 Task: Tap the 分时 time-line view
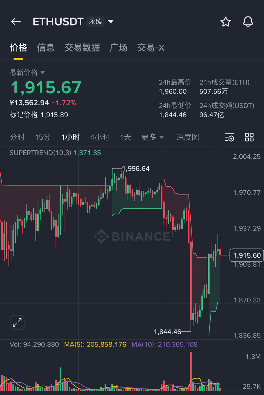17,137
